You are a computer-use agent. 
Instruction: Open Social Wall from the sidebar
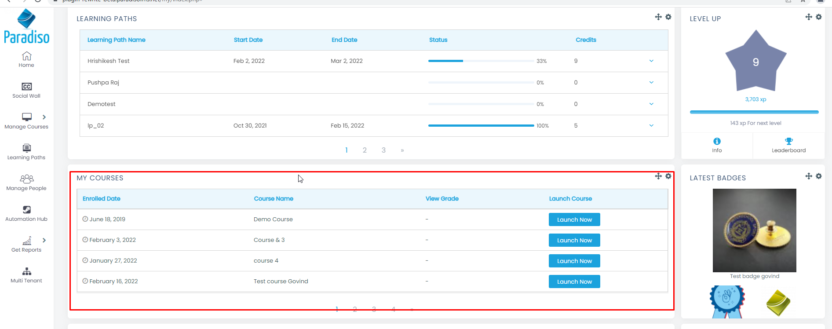tap(26, 87)
